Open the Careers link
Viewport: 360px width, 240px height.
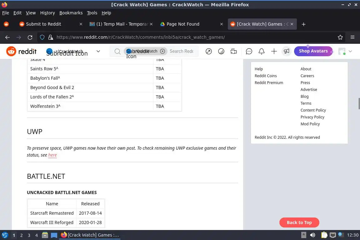307,76
